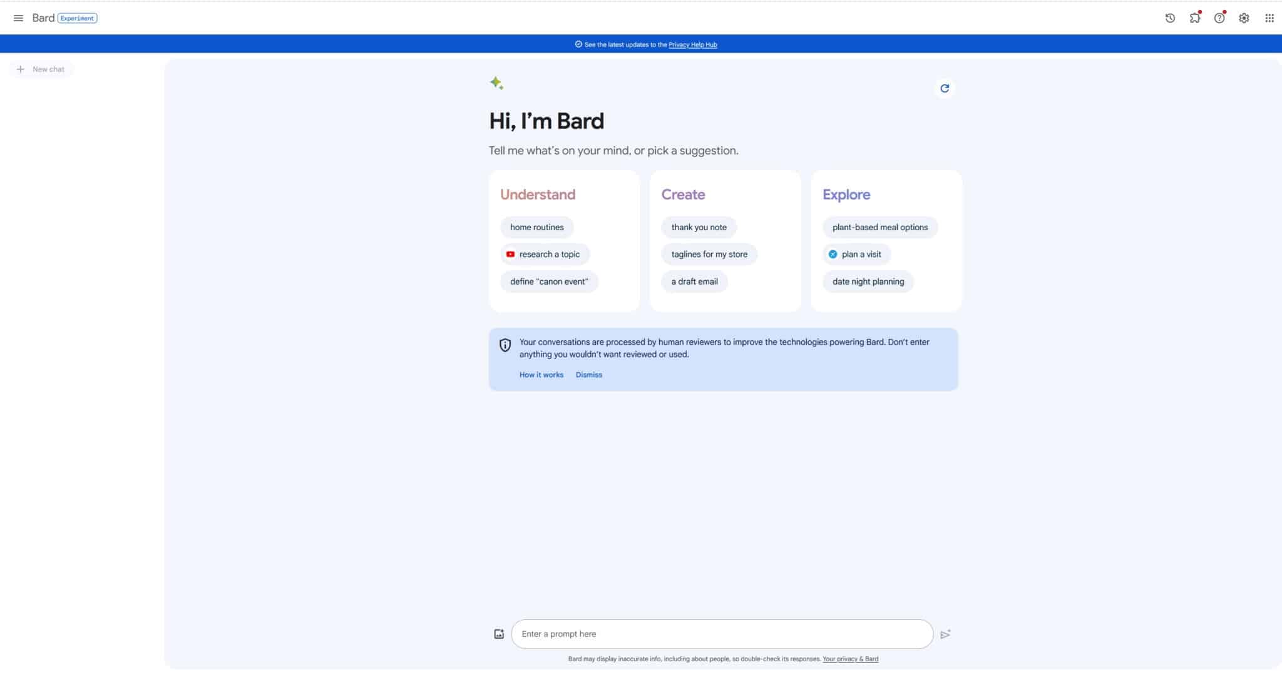Select the plan a visit suggestion

(x=856, y=254)
